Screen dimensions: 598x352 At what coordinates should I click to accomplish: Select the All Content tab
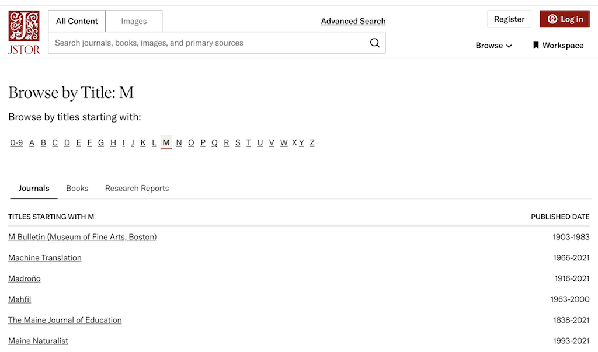point(77,20)
